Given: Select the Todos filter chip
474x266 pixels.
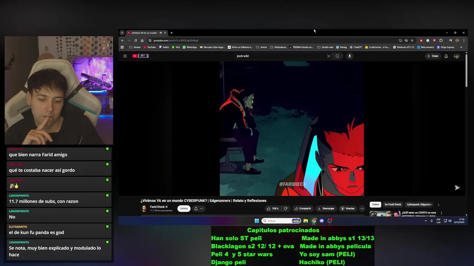Looking at the screenshot, I should coord(375,204).
